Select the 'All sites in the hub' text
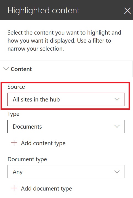 (36, 100)
